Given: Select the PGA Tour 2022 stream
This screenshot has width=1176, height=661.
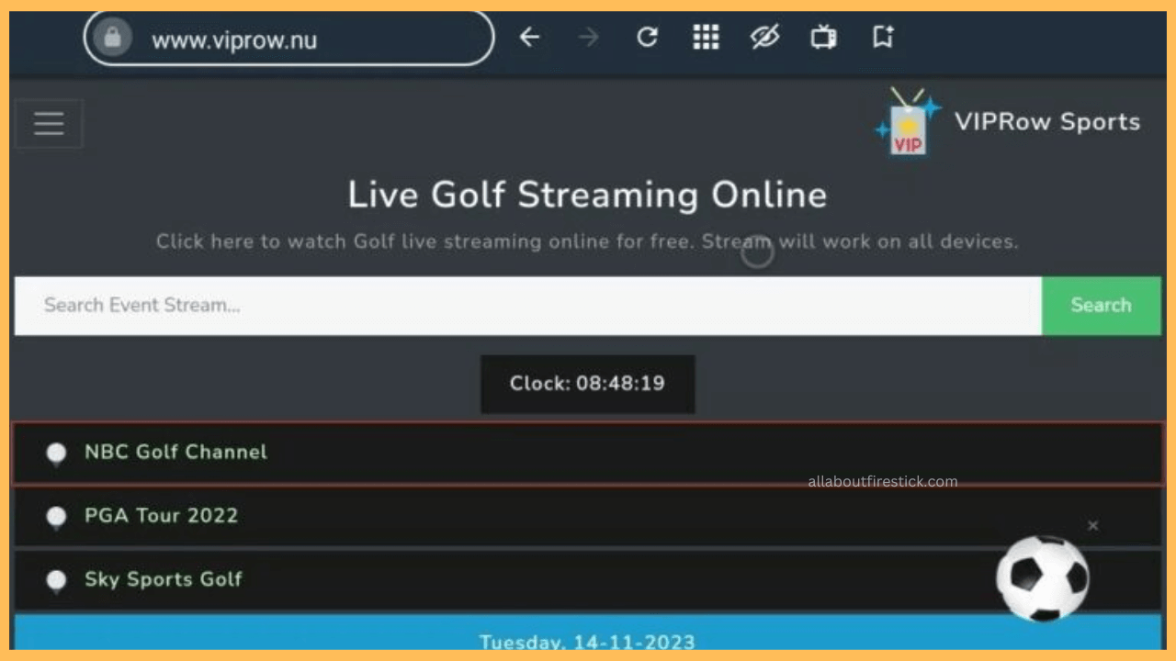Looking at the screenshot, I should [x=161, y=515].
